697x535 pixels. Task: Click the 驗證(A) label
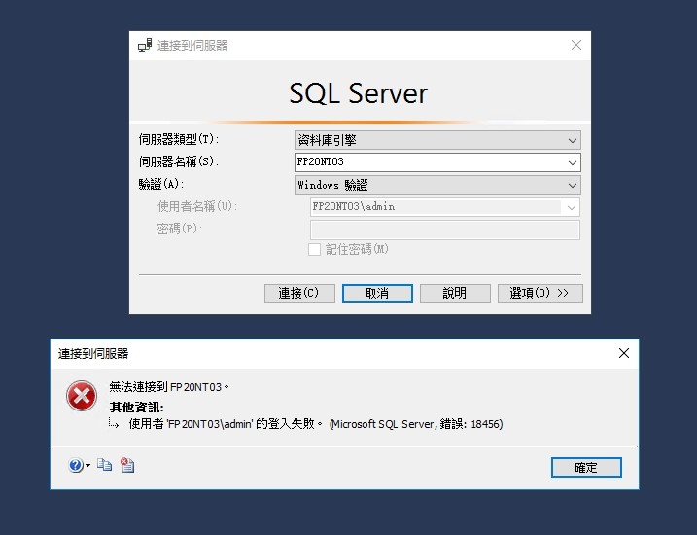161,184
